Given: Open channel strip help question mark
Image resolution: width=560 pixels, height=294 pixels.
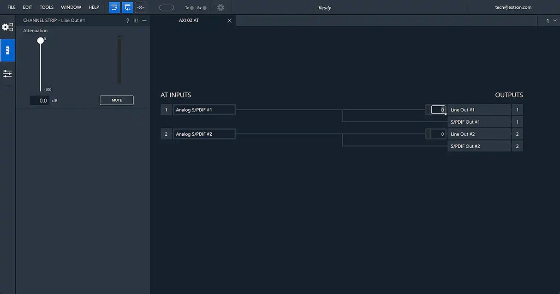Looking at the screenshot, I should [x=127, y=20].
